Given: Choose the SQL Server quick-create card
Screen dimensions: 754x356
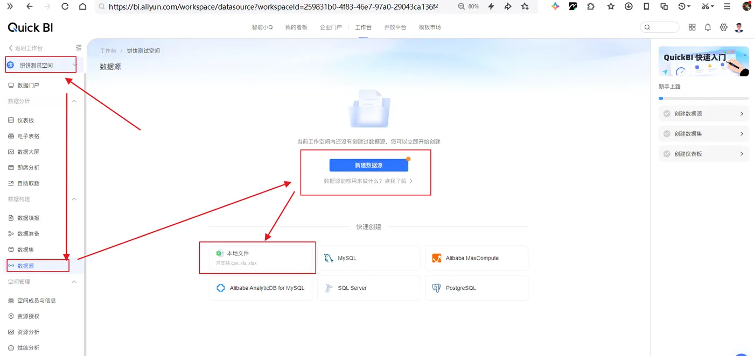Looking at the screenshot, I should [369, 288].
